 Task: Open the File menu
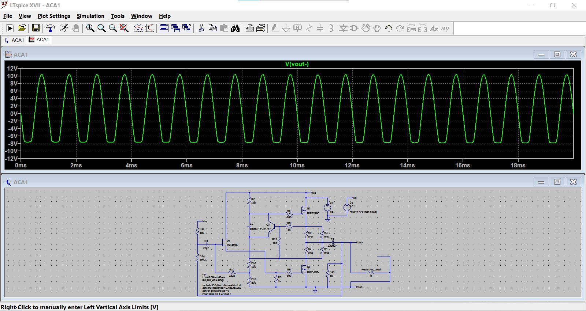coord(8,16)
